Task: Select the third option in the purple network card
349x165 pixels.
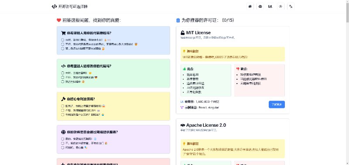Action: pyautogui.click(x=62, y=148)
